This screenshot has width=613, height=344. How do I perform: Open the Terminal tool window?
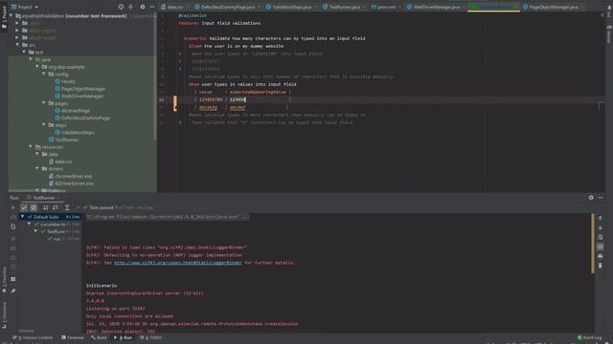point(73,337)
